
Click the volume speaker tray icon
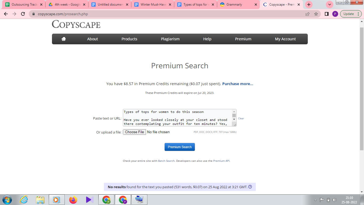point(335,200)
